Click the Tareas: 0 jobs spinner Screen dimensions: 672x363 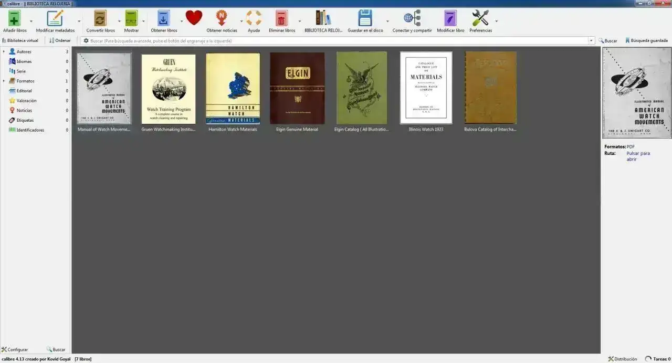pos(657,359)
